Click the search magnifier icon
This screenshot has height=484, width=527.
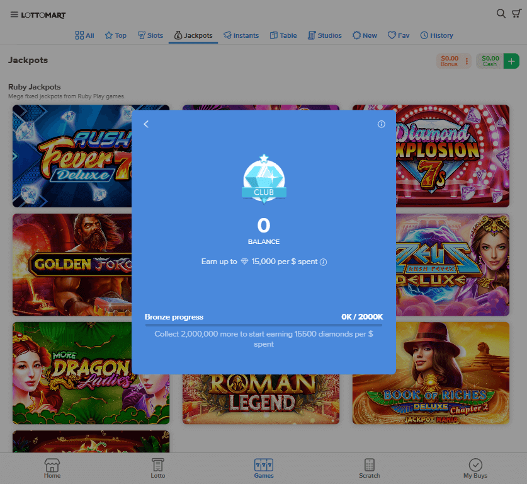point(501,13)
